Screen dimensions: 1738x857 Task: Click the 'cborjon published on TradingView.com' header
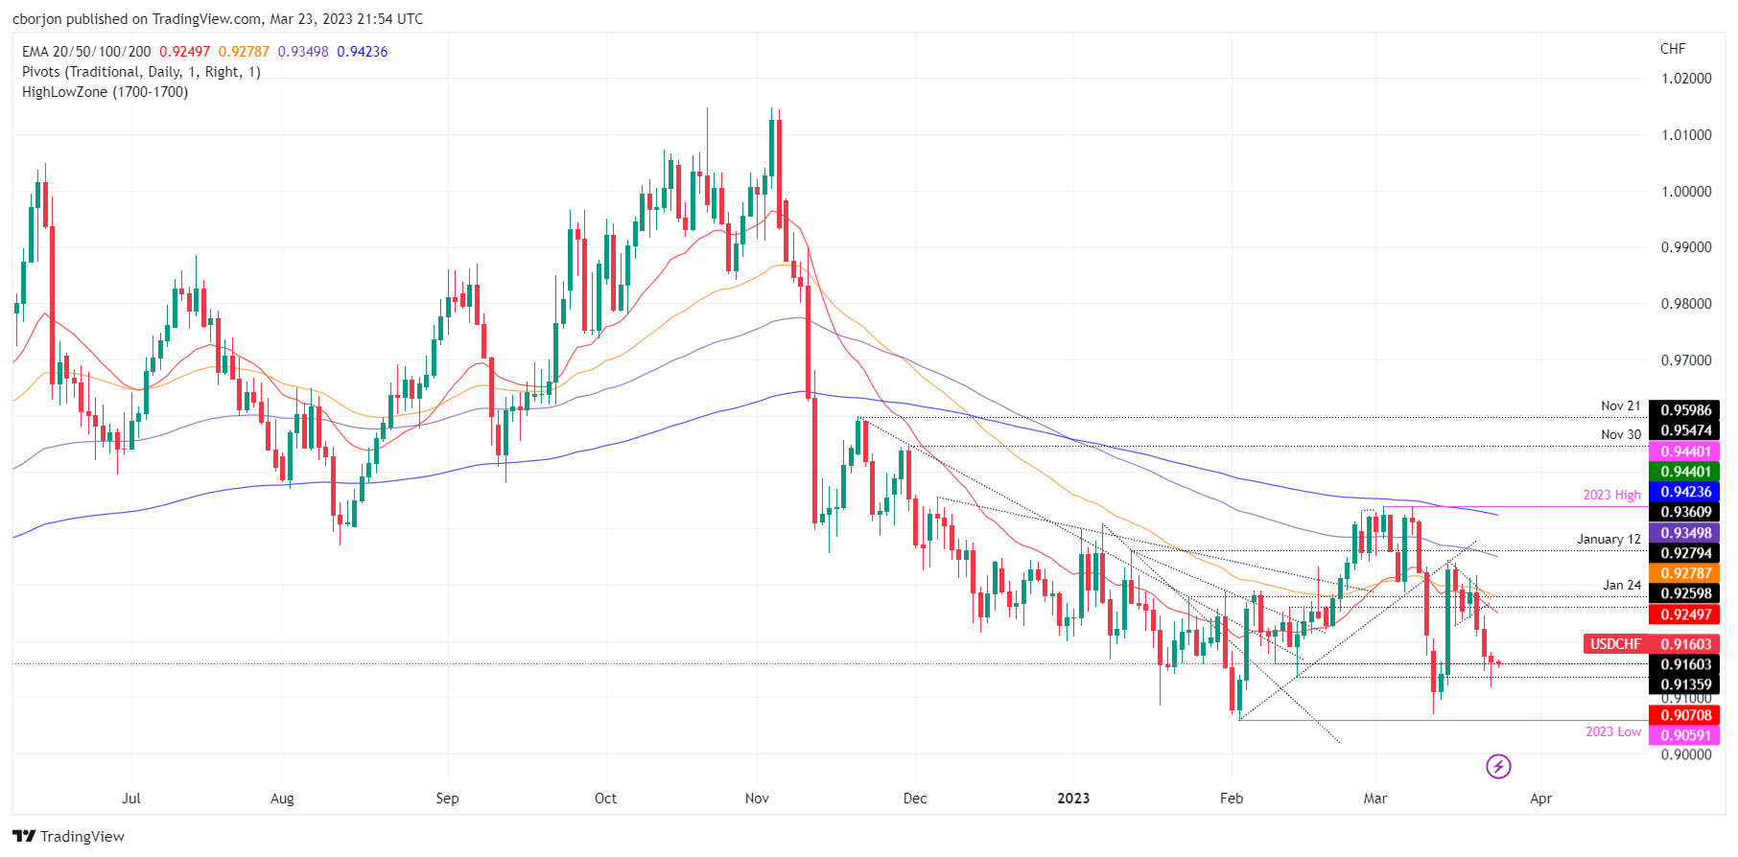217,19
